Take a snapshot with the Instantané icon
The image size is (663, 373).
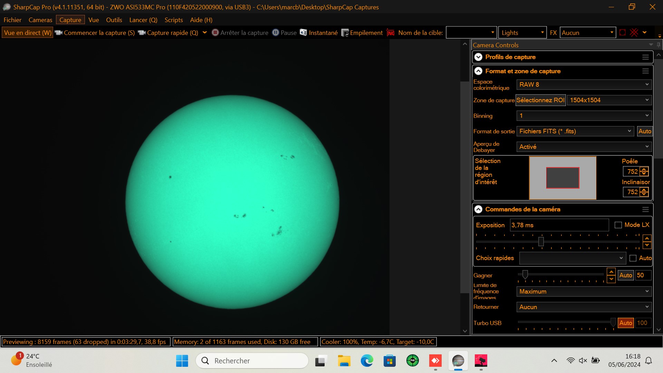(303, 32)
